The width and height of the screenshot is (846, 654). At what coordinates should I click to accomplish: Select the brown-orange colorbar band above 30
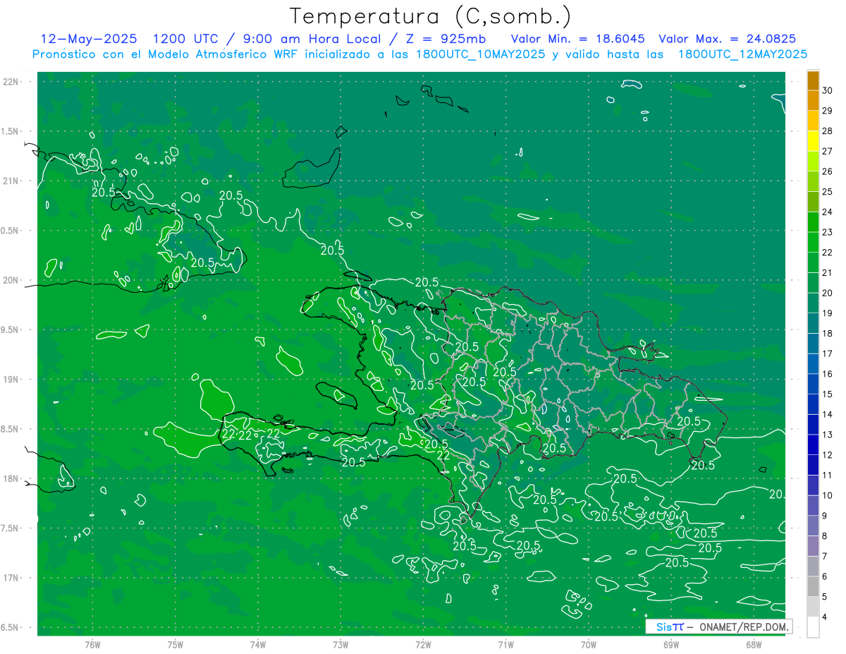coord(813,80)
